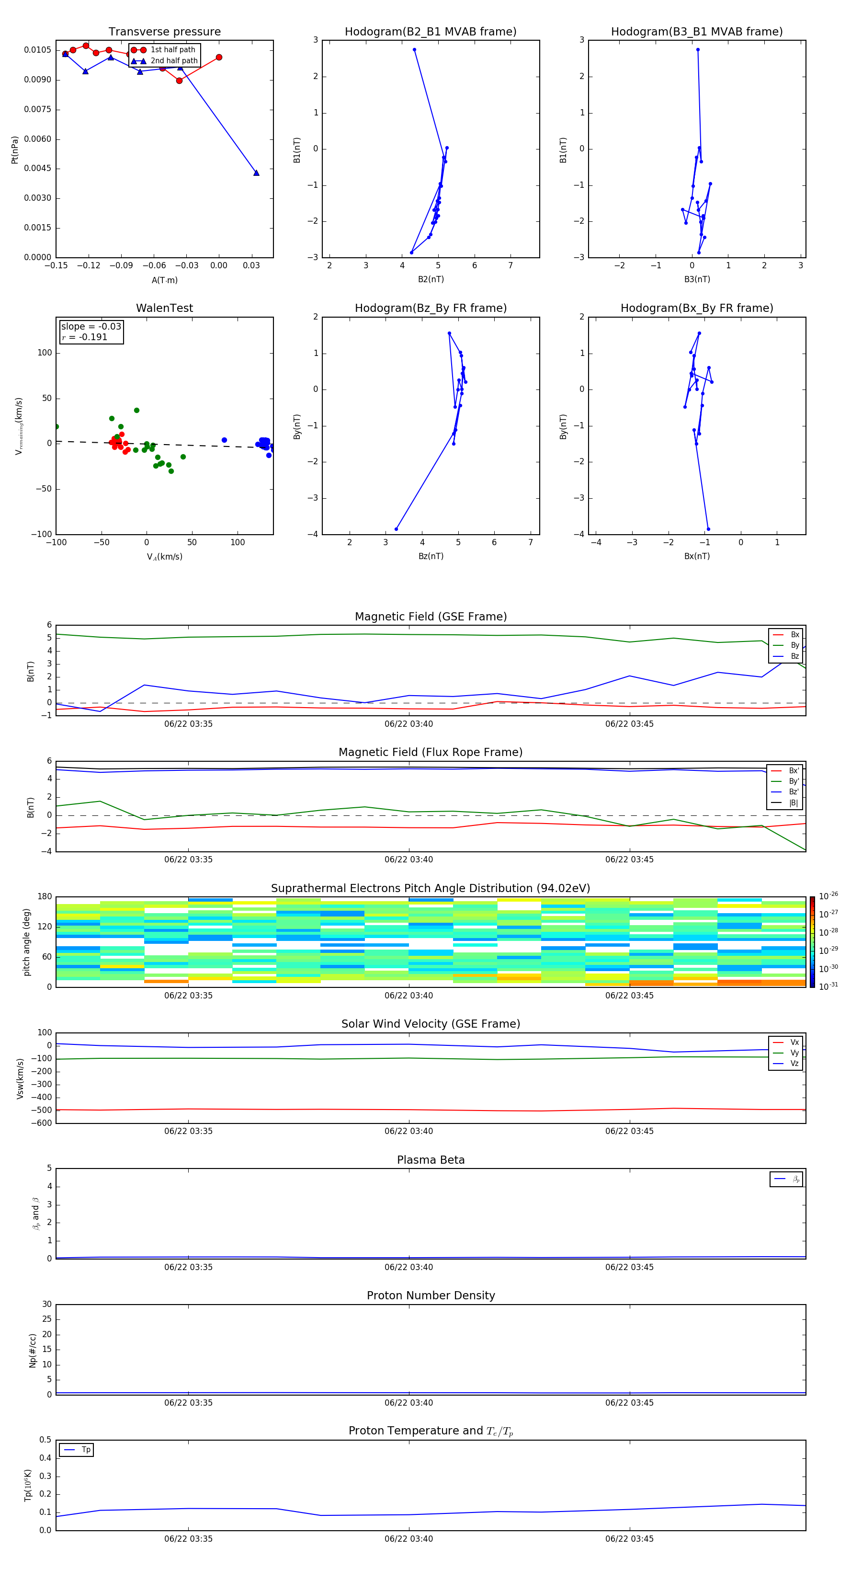Click the '0.0105' y-tick in Transverse pressure

[x=37, y=50]
